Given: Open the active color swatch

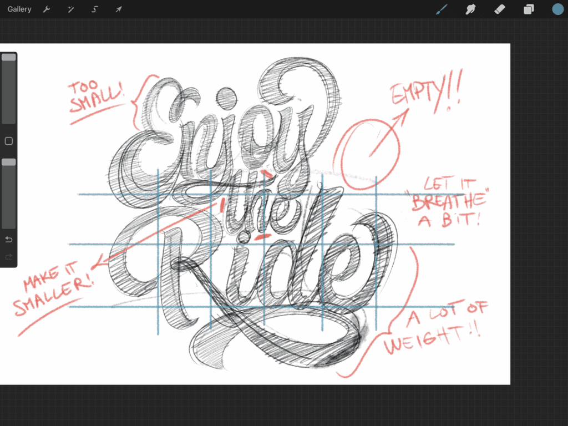Looking at the screenshot, I should pos(557,9).
